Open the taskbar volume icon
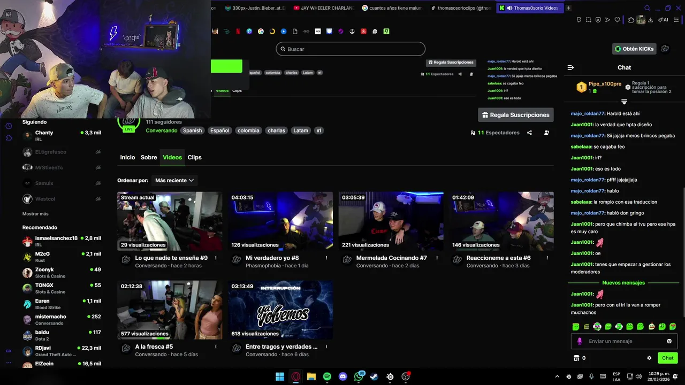 [x=638, y=376]
